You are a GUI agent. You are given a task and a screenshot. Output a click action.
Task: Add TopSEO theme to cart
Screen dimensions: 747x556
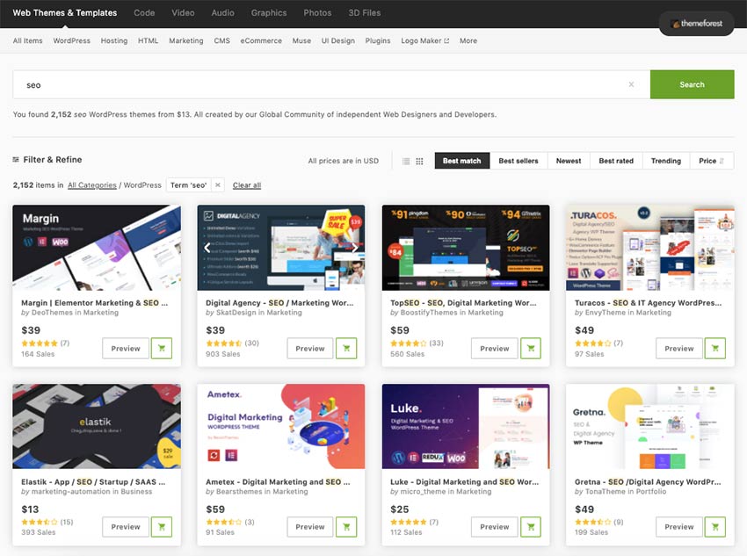[531, 349]
